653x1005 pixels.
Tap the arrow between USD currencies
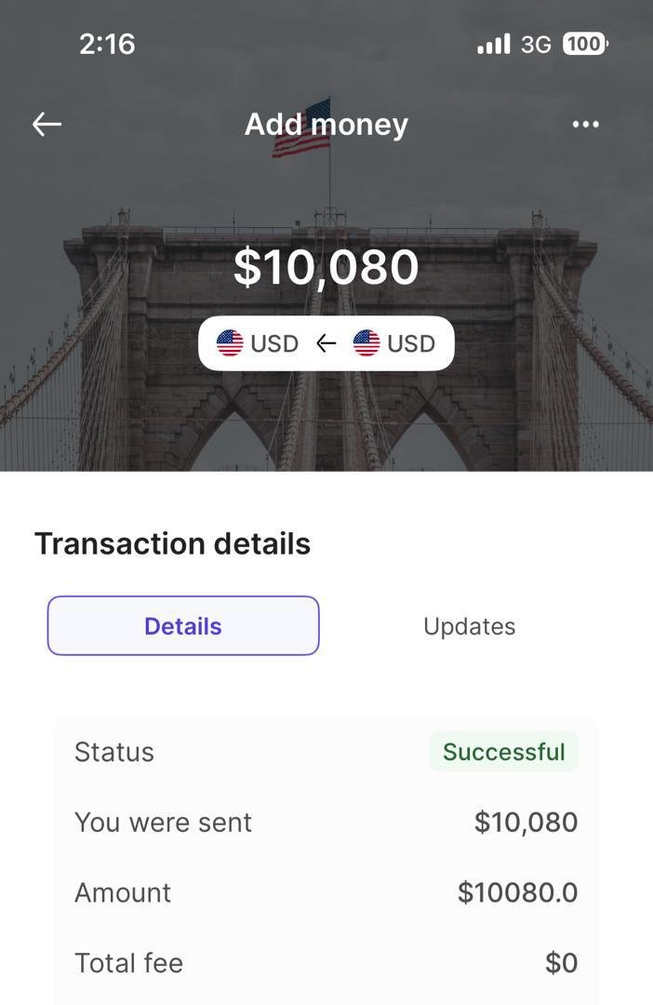(x=326, y=343)
